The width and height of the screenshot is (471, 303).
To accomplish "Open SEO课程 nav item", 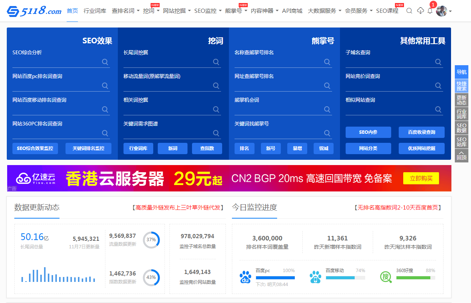I will click(387, 11).
